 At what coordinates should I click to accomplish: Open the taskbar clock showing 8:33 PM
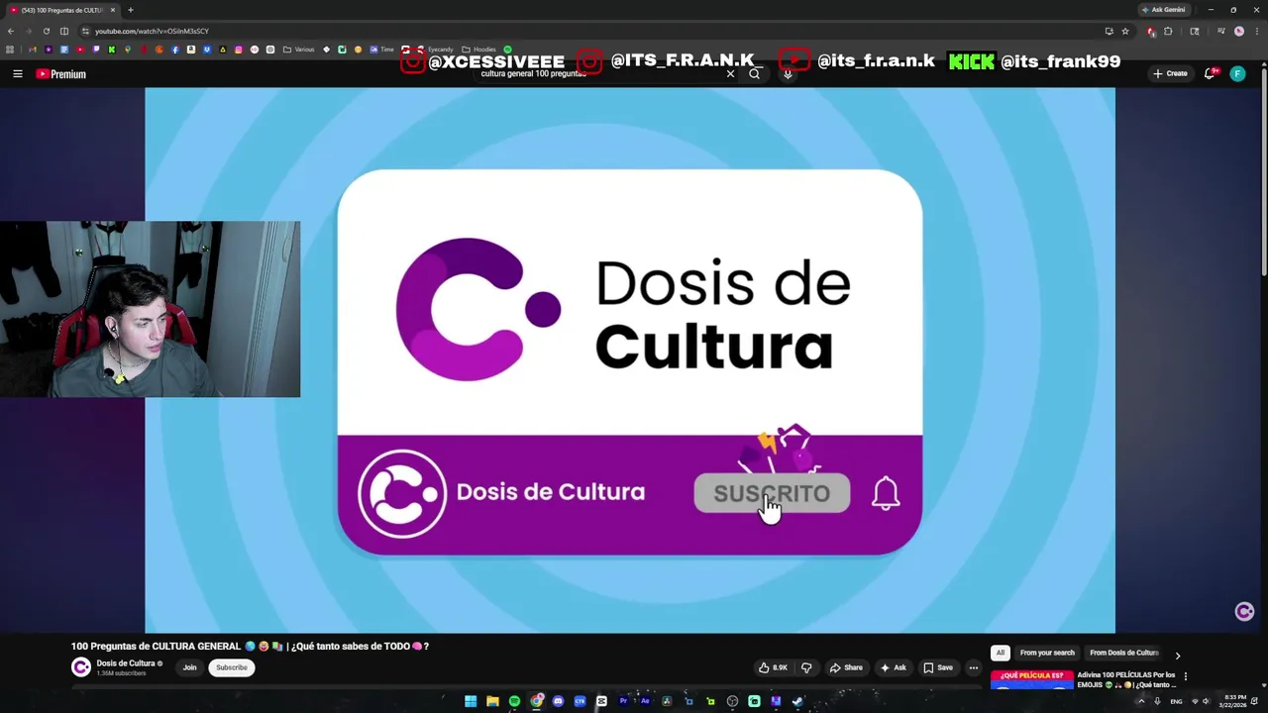(x=1234, y=701)
